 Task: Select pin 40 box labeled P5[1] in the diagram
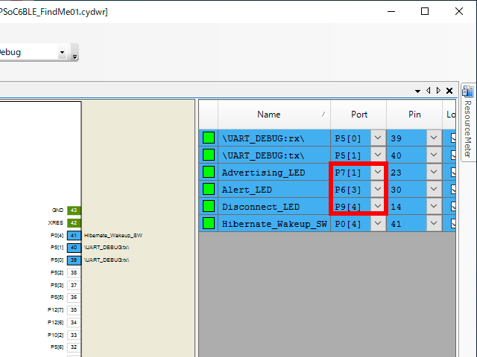click(74, 248)
